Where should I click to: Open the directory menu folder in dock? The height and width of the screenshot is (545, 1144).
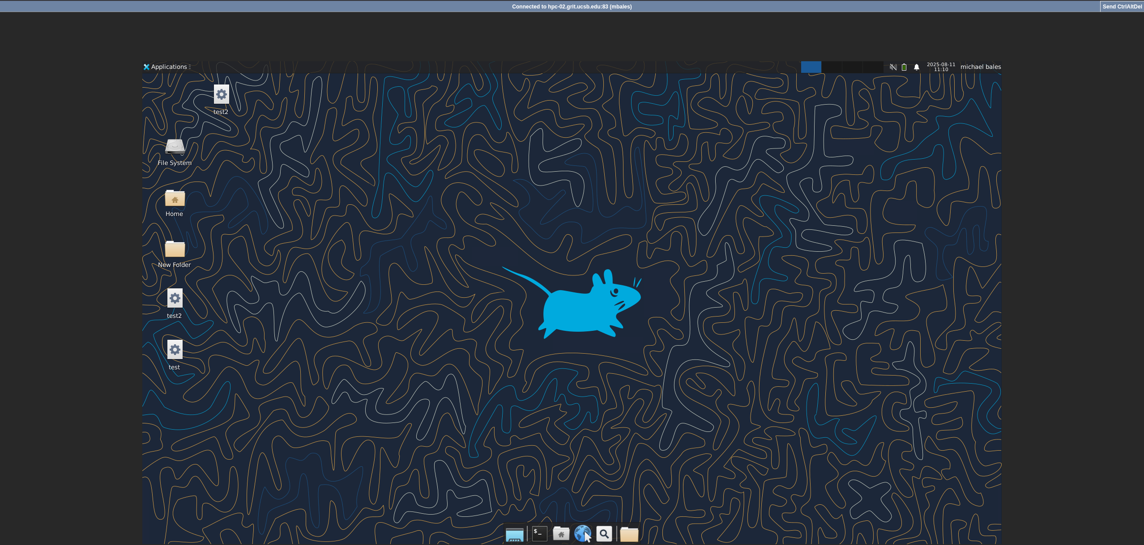click(x=629, y=534)
